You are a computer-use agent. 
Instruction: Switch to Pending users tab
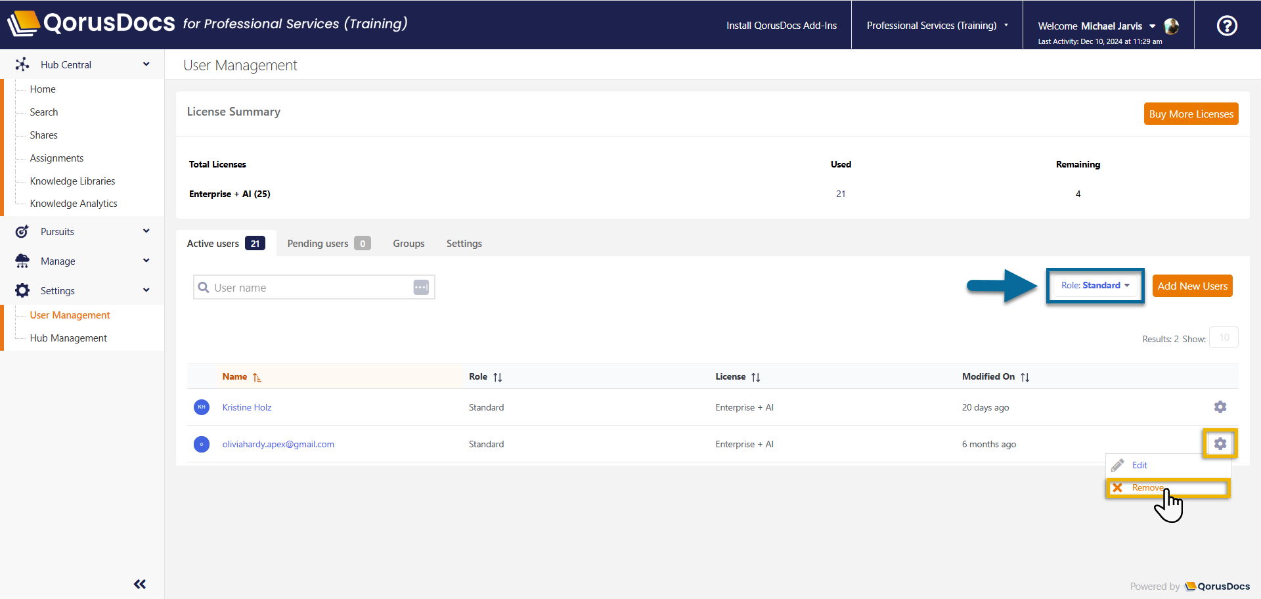coord(329,243)
